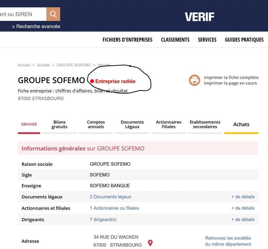This screenshot has width=268, height=249.
Task: Open the FICHIERS D'ENTREPRISES menu
Action: 127,40
